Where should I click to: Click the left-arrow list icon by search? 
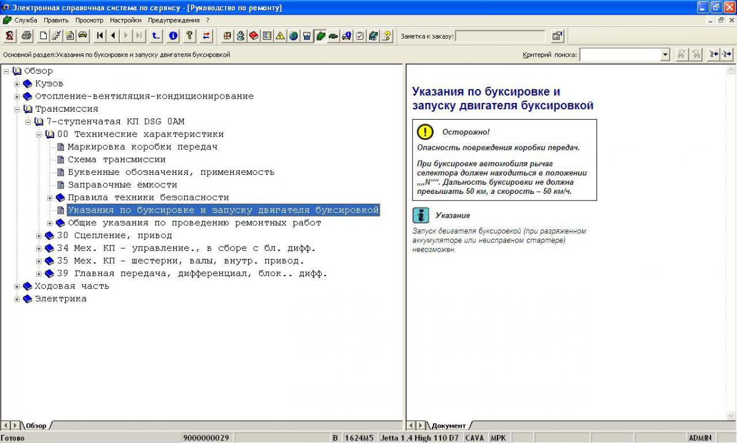pyautogui.click(x=714, y=55)
